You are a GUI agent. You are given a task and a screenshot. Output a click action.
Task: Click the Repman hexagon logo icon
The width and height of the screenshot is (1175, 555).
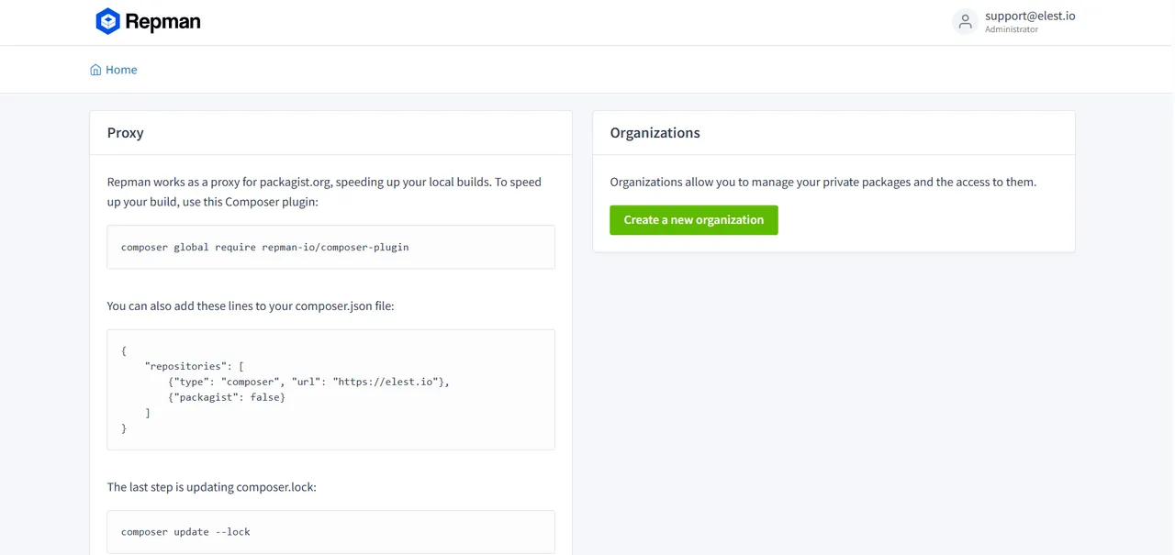pos(108,21)
